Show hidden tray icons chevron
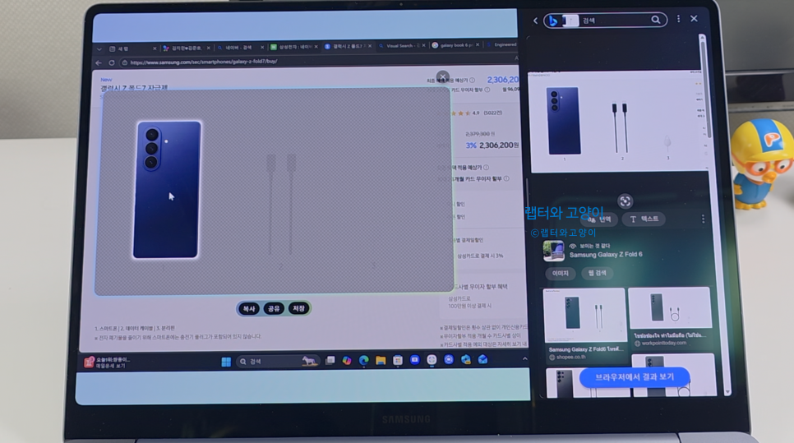Screen dimensions: 794x443 [524, 358]
